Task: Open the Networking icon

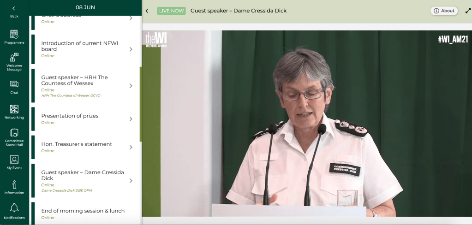Action: (x=14, y=109)
